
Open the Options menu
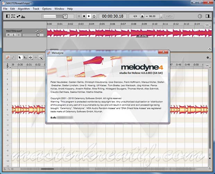click(x=47, y=9)
